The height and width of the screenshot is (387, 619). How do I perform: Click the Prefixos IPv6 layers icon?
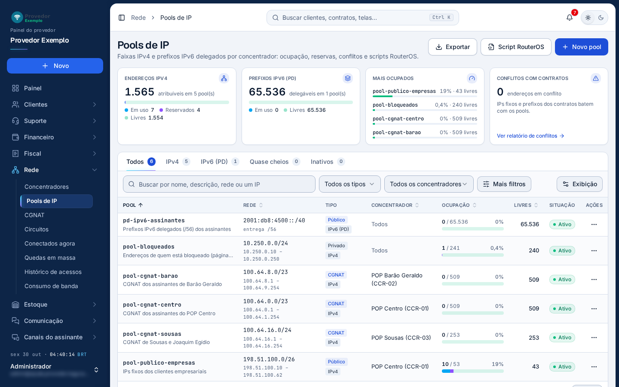pos(348,78)
